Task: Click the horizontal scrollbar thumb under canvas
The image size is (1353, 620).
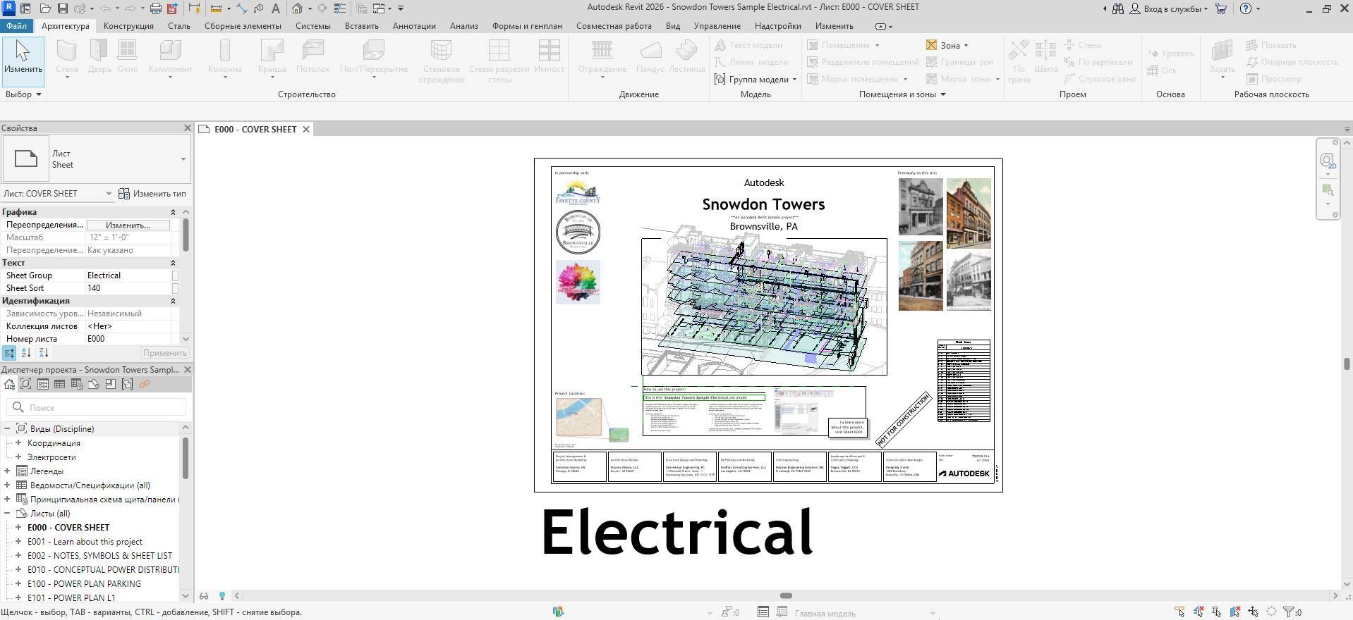Action: click(786, 596)
